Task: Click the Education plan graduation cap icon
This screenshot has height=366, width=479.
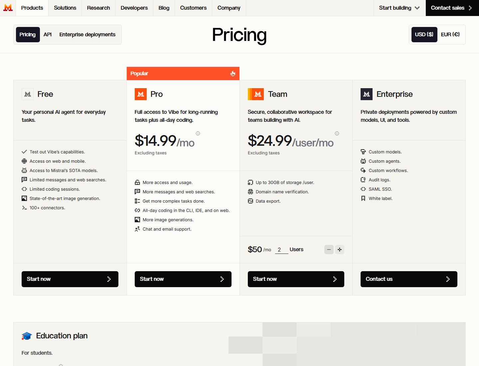Action: click(27, 336)
